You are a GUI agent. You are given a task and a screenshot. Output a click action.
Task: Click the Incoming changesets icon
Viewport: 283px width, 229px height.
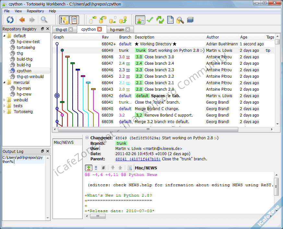point(93,20)
